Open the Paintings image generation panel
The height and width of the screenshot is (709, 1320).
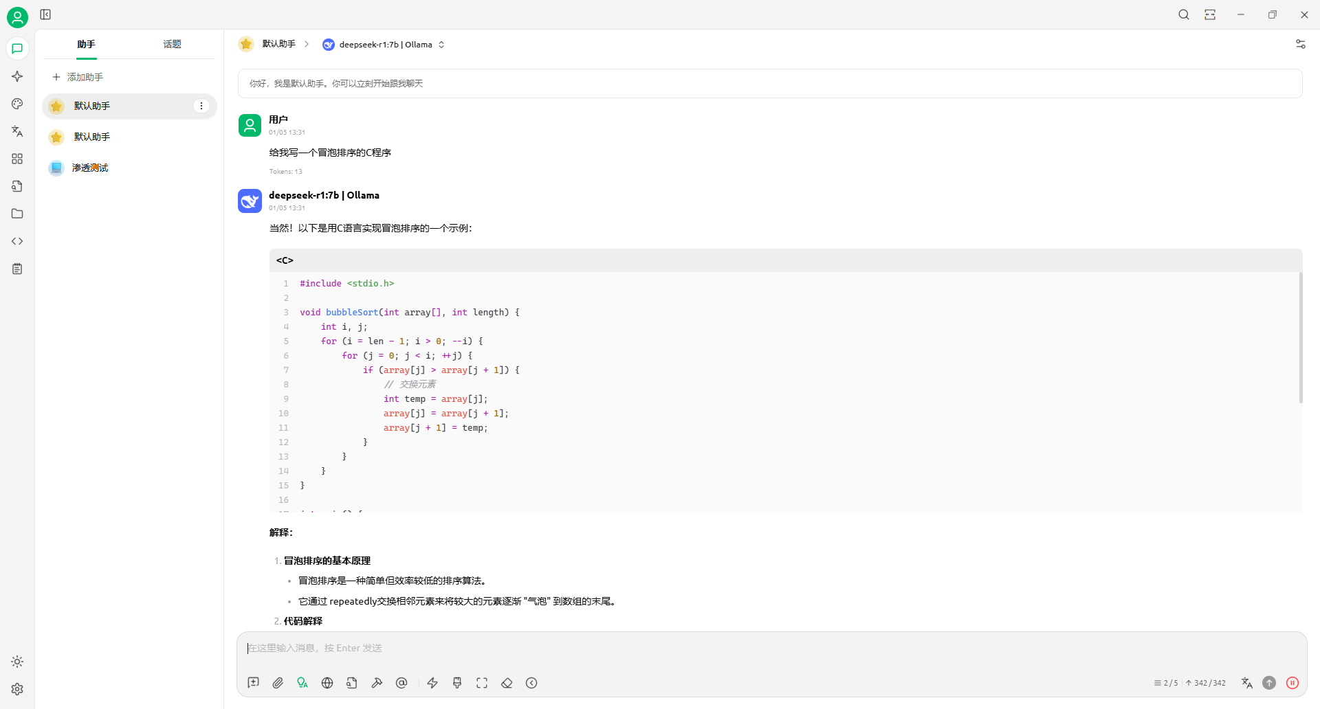click(x=17, y=104)
